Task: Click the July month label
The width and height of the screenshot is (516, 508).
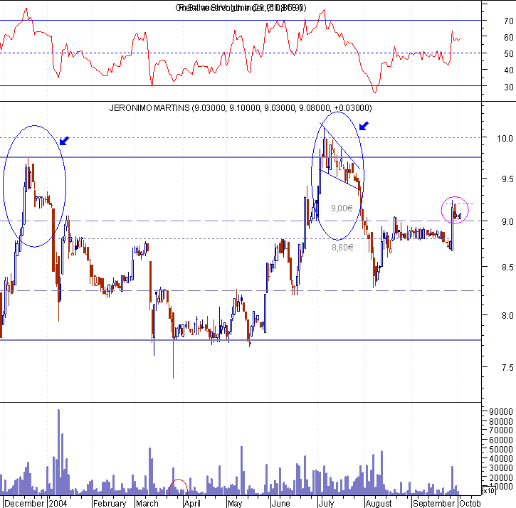Action: [x=326, y=504]
